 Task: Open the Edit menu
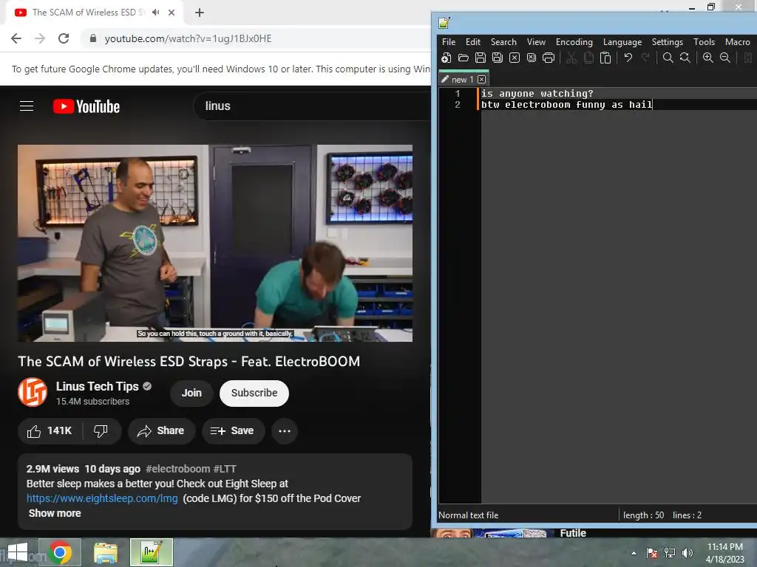(472, 42)
